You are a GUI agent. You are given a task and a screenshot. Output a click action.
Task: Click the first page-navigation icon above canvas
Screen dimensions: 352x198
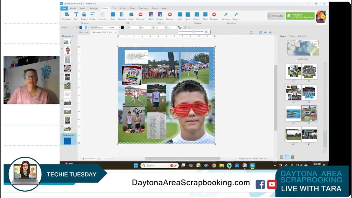[x=260, y=32]
